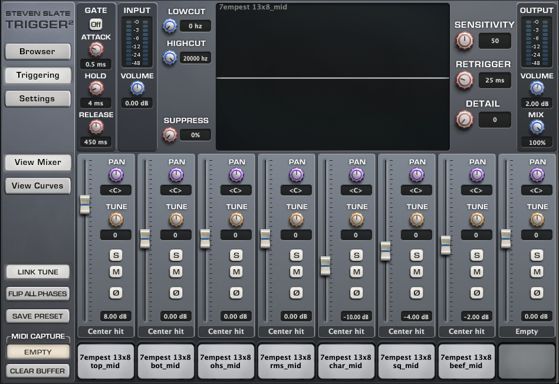
Task: Open the Settings page
Action: (37, 99)
